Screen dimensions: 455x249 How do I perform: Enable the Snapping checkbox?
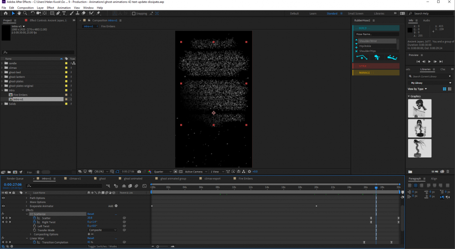[134, 14]
